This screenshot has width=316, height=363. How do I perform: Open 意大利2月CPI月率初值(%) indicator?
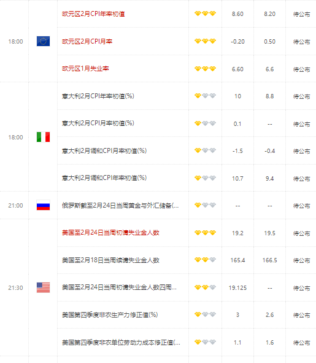(x=98, y=123)
